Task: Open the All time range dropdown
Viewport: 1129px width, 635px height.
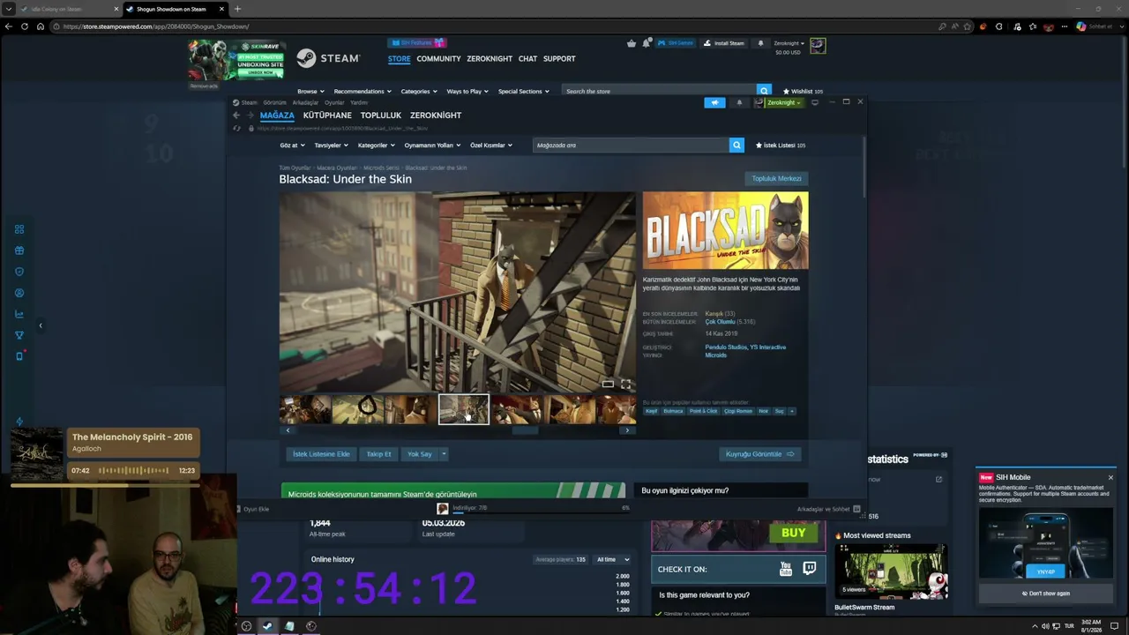Action: coord(612,559)
